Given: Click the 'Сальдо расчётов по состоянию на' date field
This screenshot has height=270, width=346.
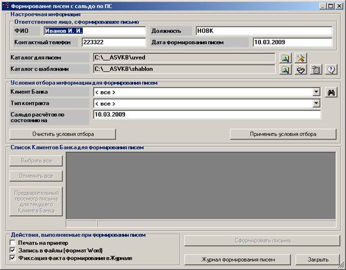Looking at the screenshot, I should tap(206, 114).
